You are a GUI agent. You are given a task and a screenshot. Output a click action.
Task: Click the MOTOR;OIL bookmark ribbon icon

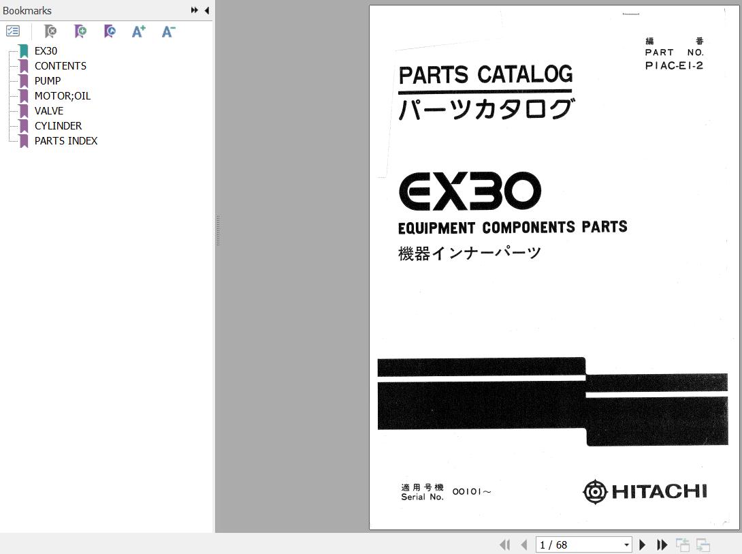point(24,95)
